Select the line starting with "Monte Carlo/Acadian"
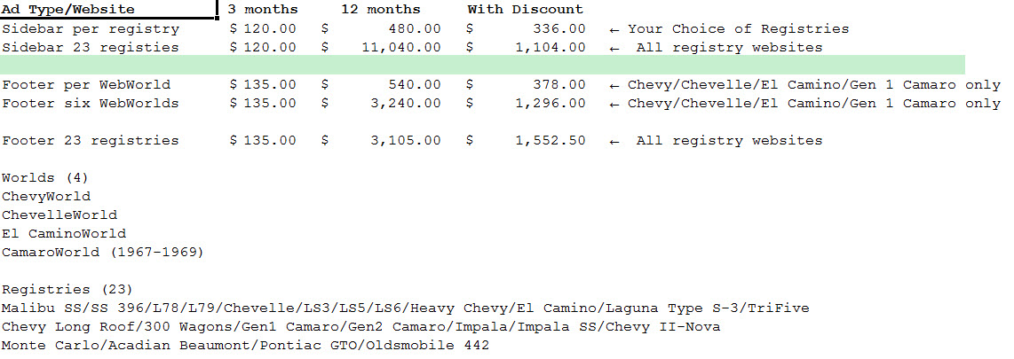Viewport: 1014px width, 359px height. point(245,346)
